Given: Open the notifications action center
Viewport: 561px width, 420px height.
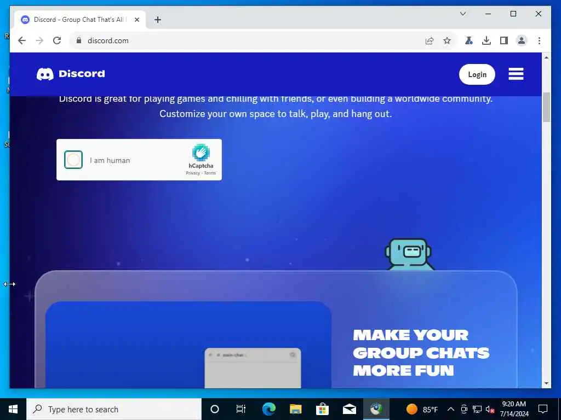Looking at the screenshot, I should click(543, 409).
